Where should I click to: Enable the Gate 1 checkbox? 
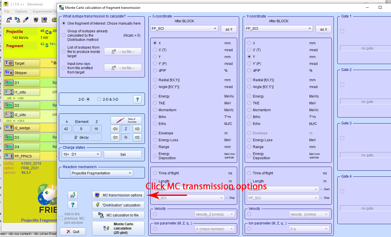click(x=342, y=31)
